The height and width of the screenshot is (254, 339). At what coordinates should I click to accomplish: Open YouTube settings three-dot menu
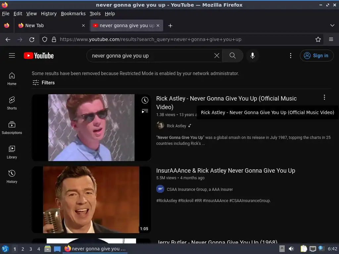pos(291,56)
